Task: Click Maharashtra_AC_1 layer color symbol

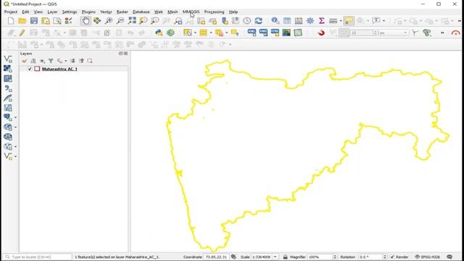Action: coord(37,69)
